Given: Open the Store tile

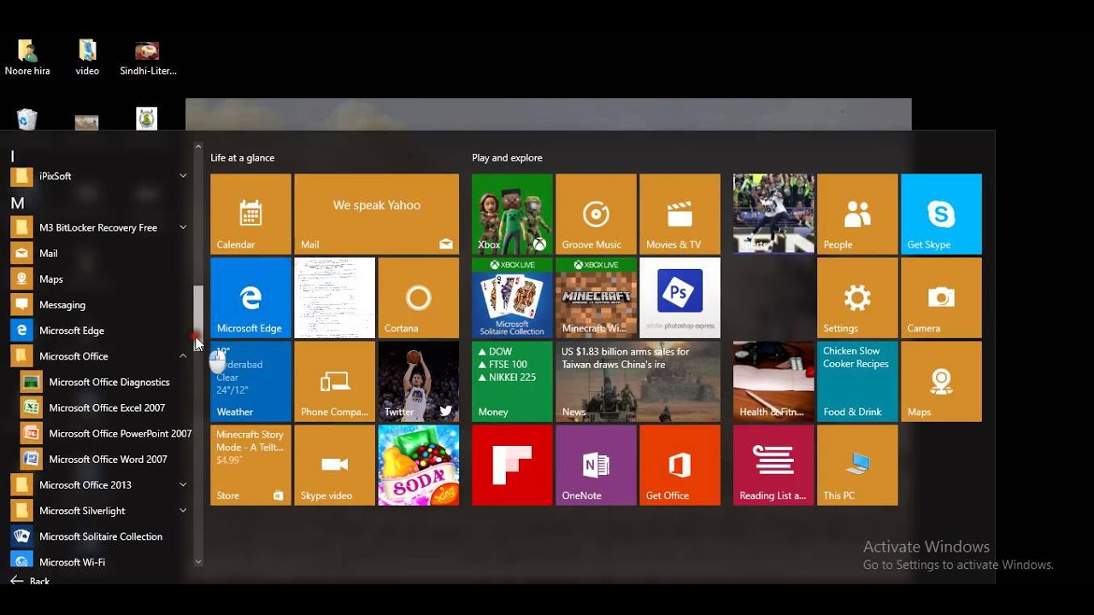Looking at the screenshot, I should 250,466.
